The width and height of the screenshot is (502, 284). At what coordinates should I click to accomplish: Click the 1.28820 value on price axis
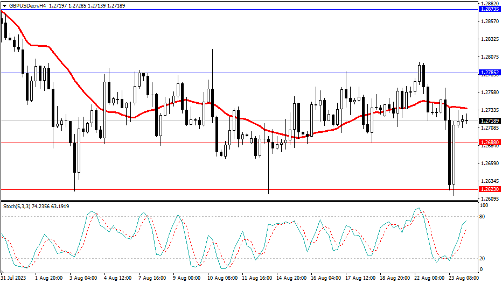click(490, 3)
